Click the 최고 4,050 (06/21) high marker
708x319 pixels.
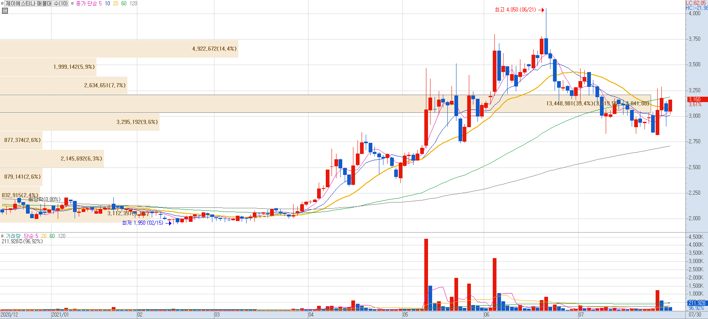tap(519, 9)
